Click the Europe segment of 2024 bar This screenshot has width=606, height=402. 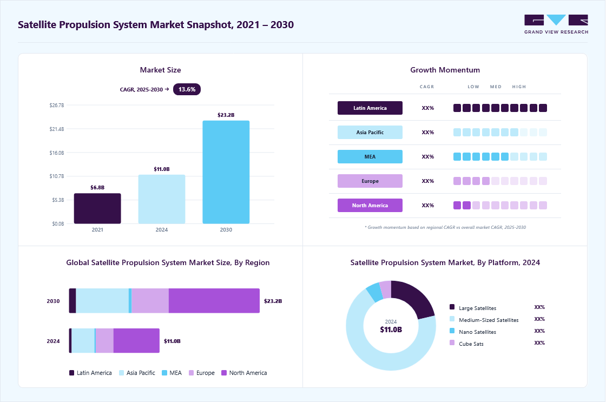tap(104, 340)
